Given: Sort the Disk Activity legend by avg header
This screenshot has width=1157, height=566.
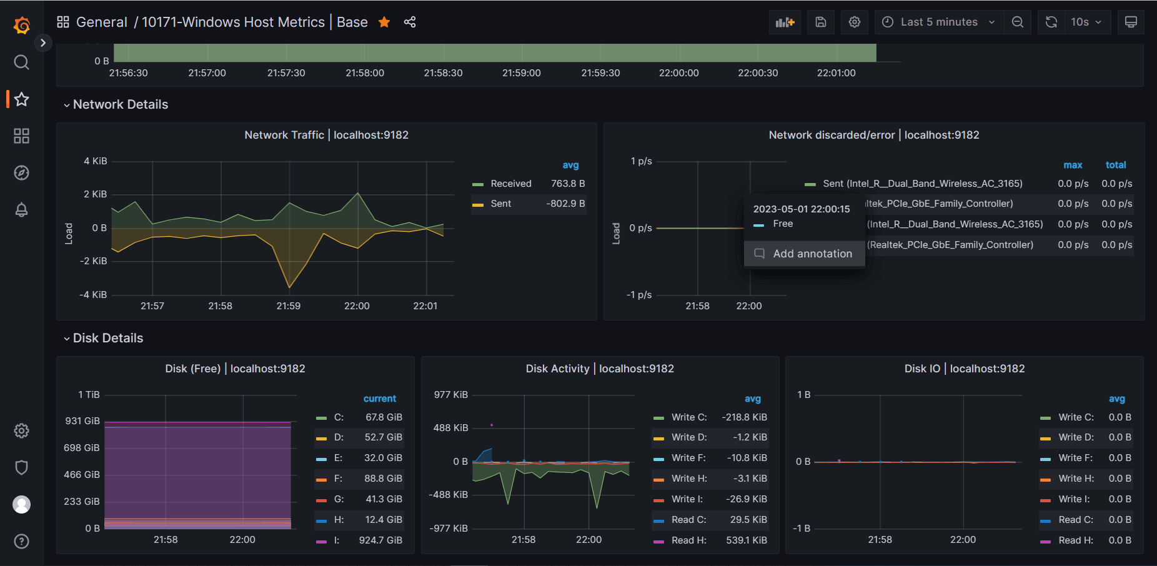Looking at the screenshot, I should [752, 399].
